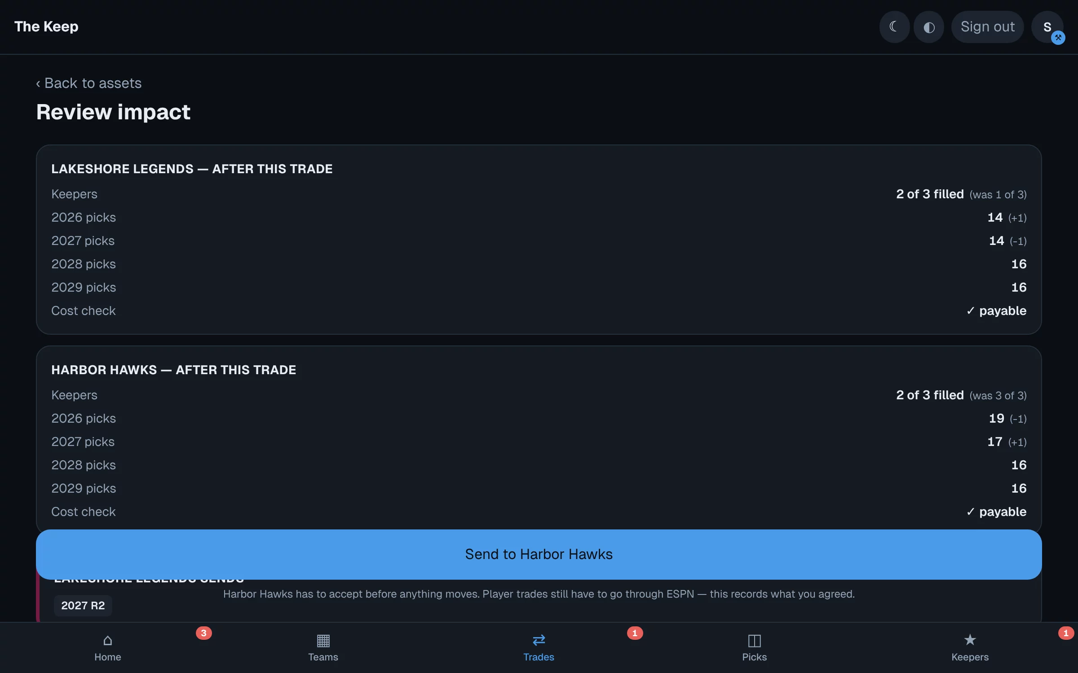Click the red badge showing 3
The width and height of the screenshot is (1078, 673).
click(x=203, y=633)
